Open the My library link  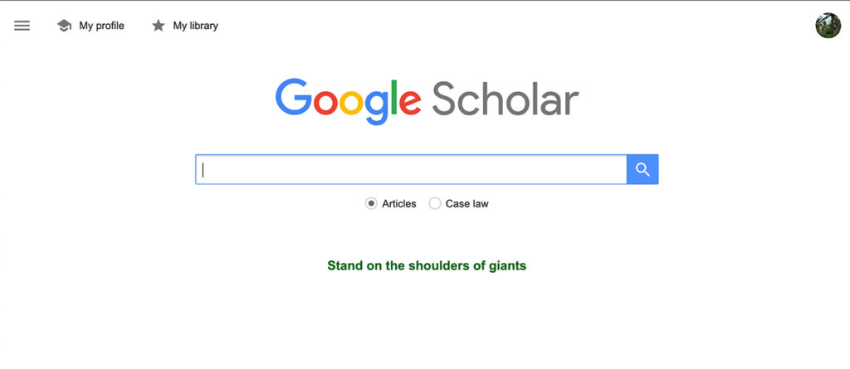pos(195,26)
